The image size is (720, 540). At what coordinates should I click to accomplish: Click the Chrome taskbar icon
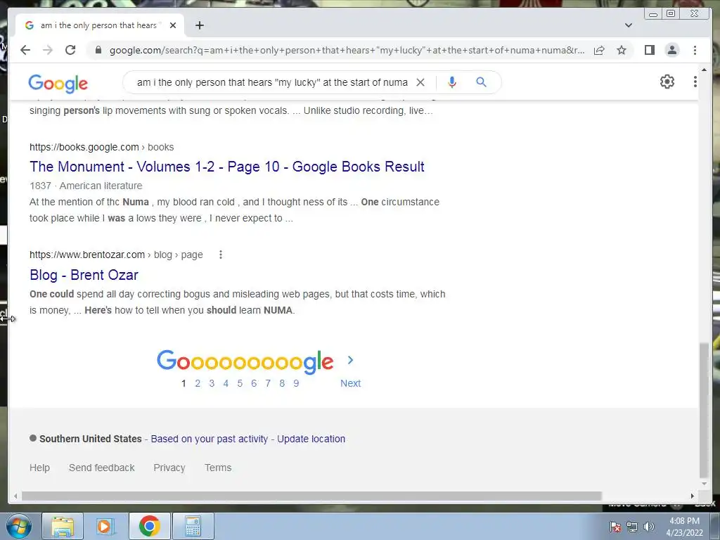click(149, 526)
